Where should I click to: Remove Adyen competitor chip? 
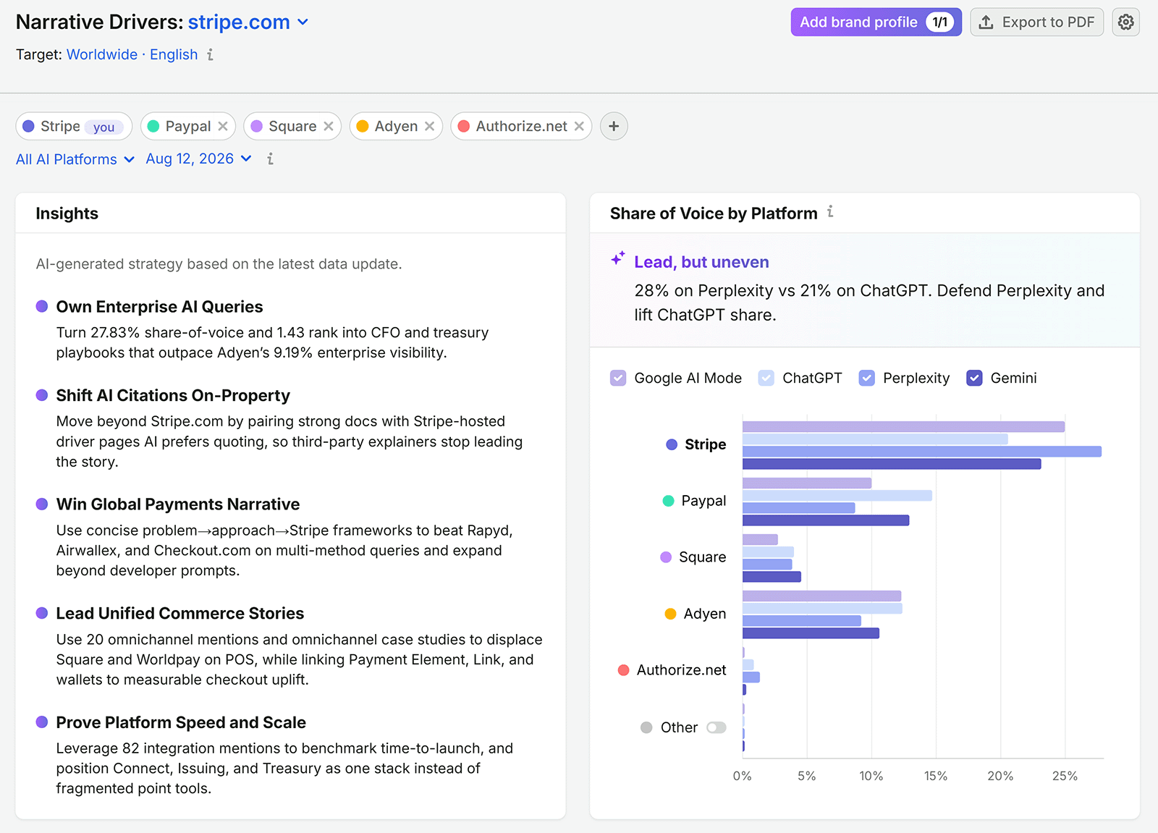[x=430, y=126]
